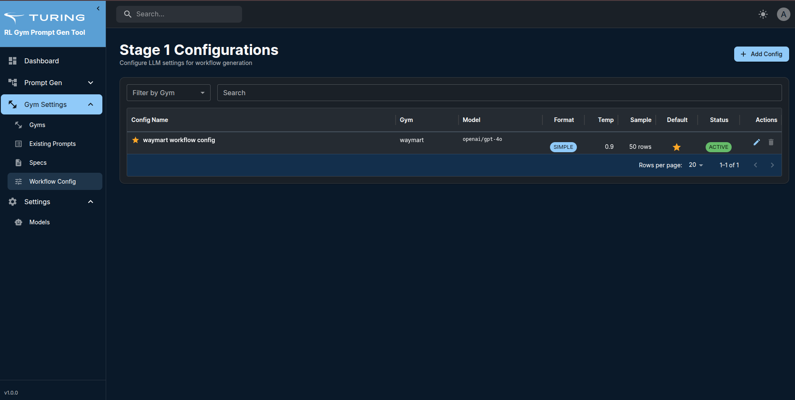Delete the waymart workflow config

[x=771, y=143]
